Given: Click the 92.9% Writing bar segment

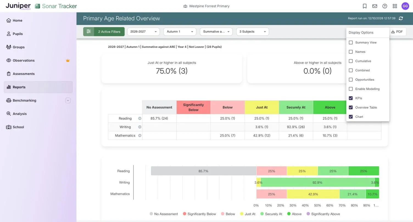Looking at the screenshot, I should 317,182.
